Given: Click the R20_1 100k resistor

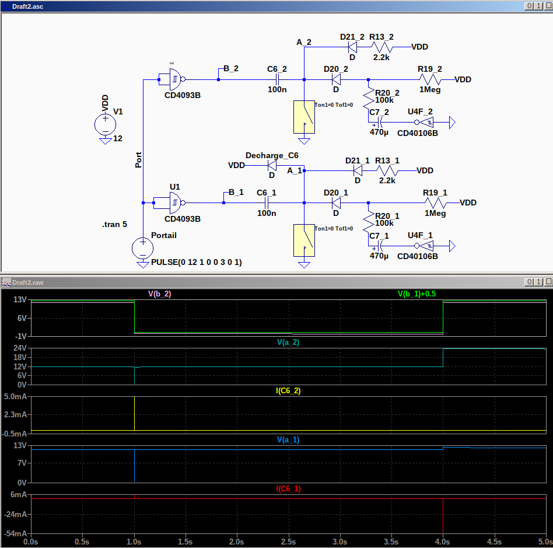Looking at the screenshot, I should 369,222.
